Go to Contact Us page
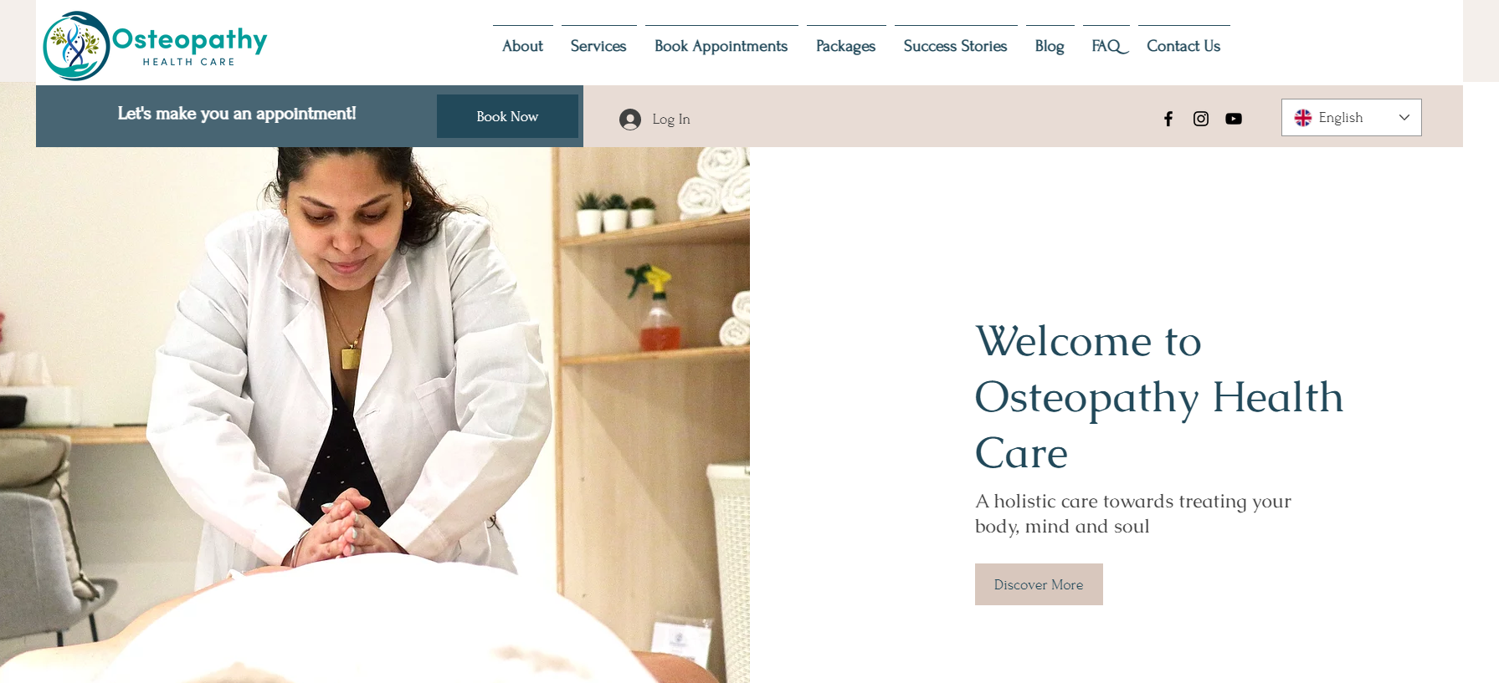Viewport: 1499px width, 683px height. 1183,46
